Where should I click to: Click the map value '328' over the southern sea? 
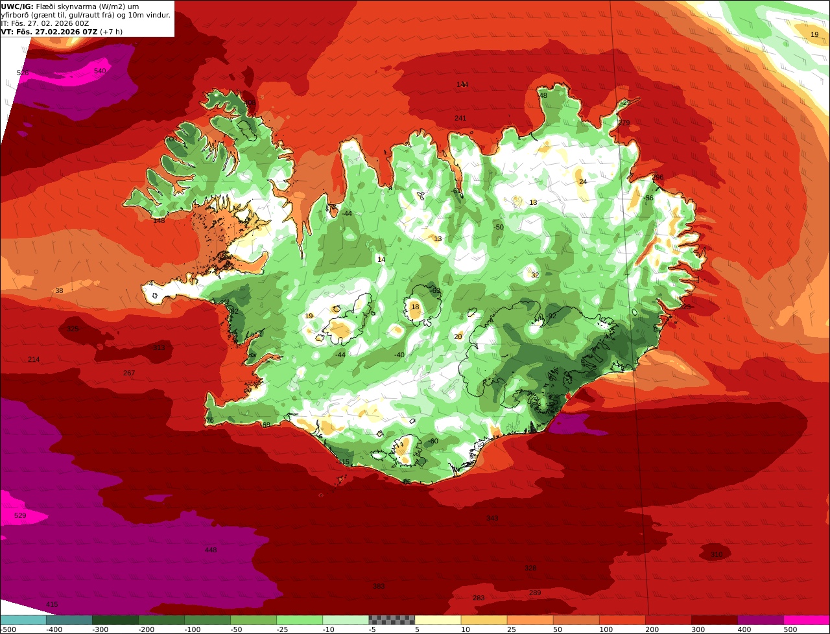click(x=530, y=569)
